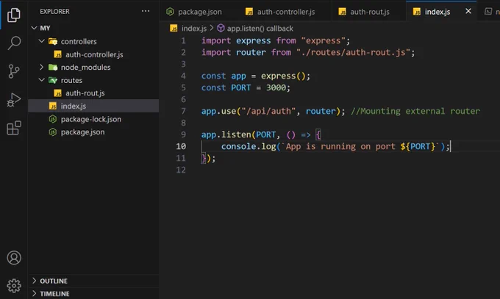Click the routes folder icon

pos(53,80)
